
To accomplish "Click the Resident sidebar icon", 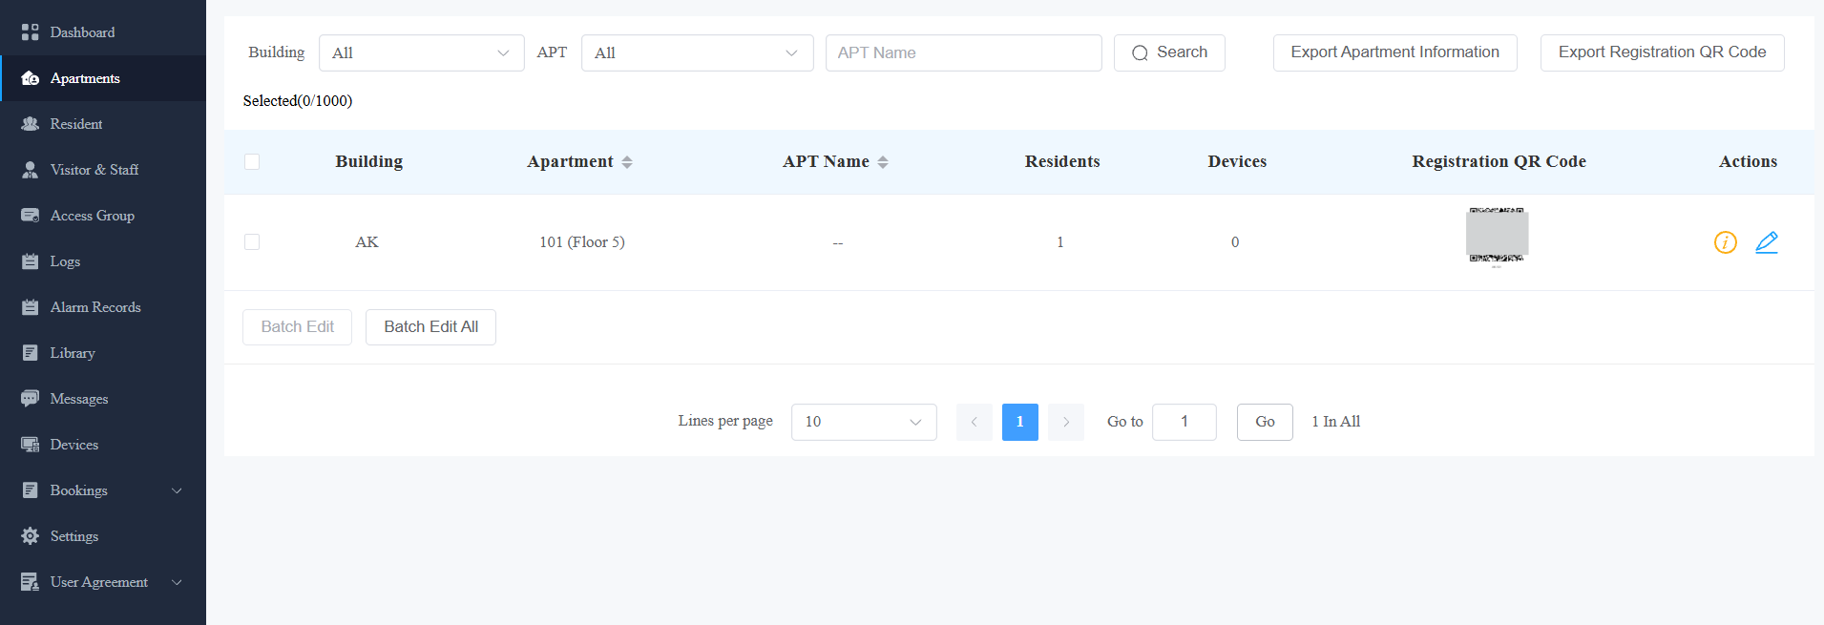I will [x=31, y=124].
